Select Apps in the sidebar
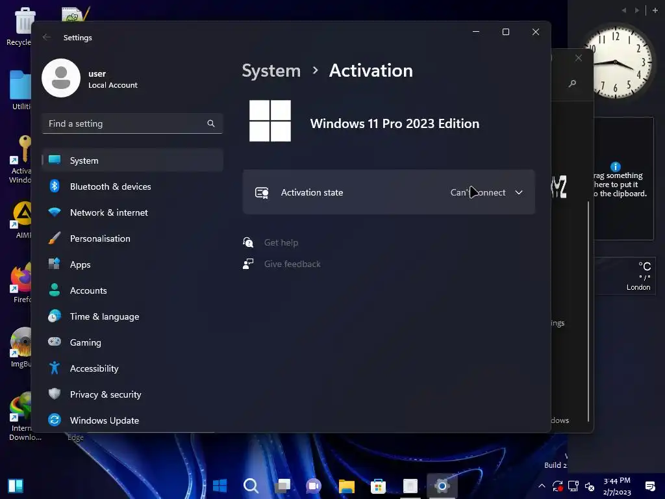The height and width of the screenshot is (499, 665). [132, 264]
